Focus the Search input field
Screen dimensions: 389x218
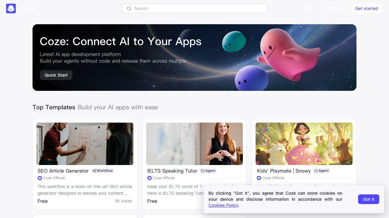click(194, 8)
